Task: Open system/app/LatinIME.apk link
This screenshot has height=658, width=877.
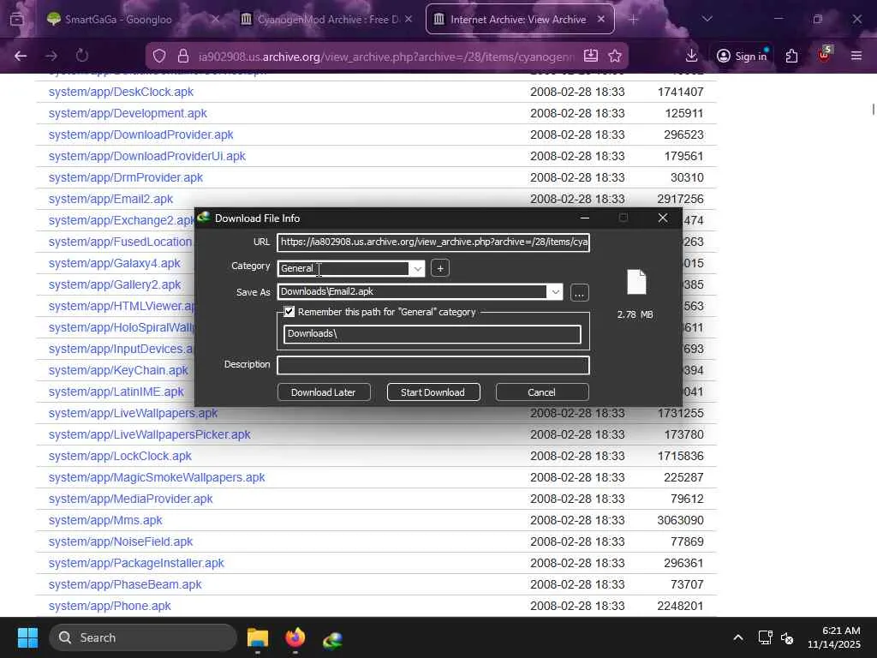Action: pyautogui.click(x=116, y=392)
